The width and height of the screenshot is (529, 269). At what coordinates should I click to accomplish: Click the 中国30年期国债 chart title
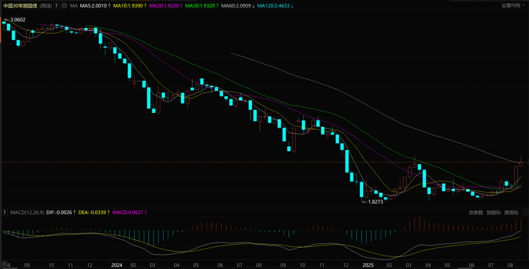tap(20, 6)
